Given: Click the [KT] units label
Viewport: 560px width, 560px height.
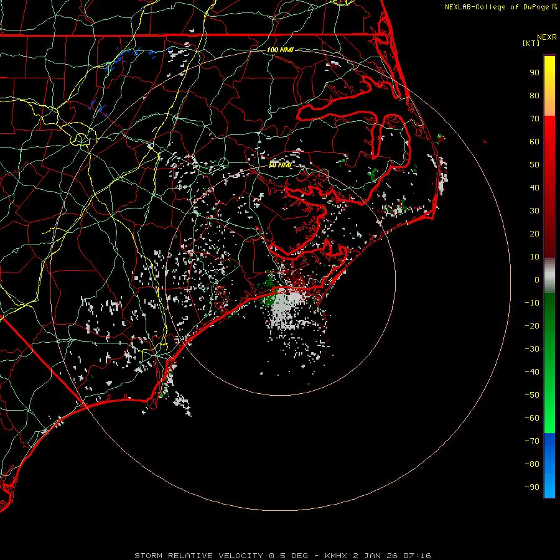Looking at the screenshot, I should coord(531,43).
